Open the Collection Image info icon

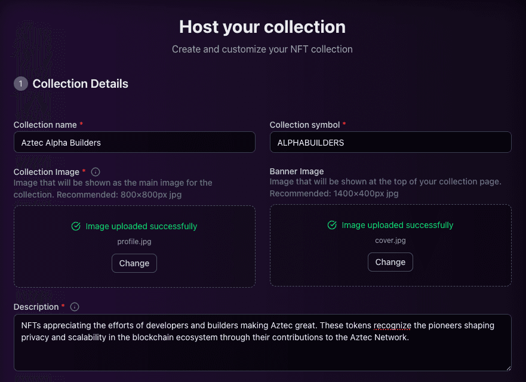click(x=96, y=172)
